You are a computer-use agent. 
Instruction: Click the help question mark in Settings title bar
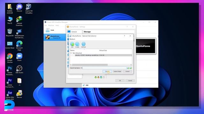[x=127, y=27]
